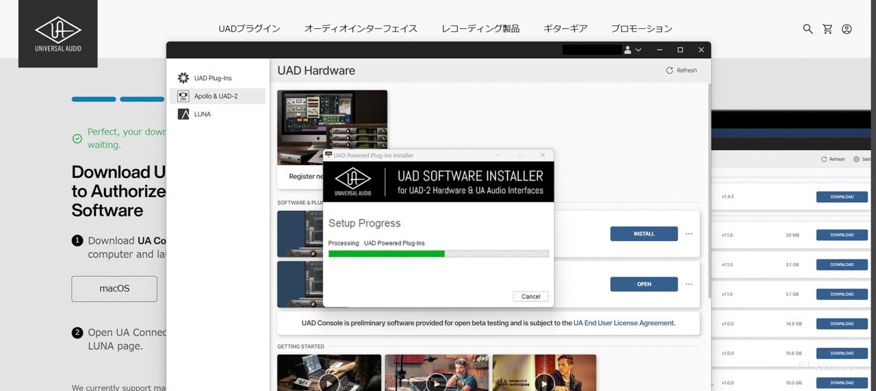Click DOWNLOAD for the 5.1 GB item

[842, 294]
